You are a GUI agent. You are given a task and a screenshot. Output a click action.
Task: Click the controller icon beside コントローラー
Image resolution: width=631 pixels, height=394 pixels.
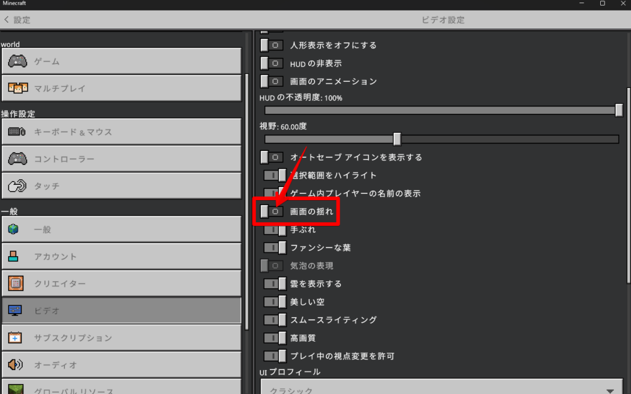point(17,159)
